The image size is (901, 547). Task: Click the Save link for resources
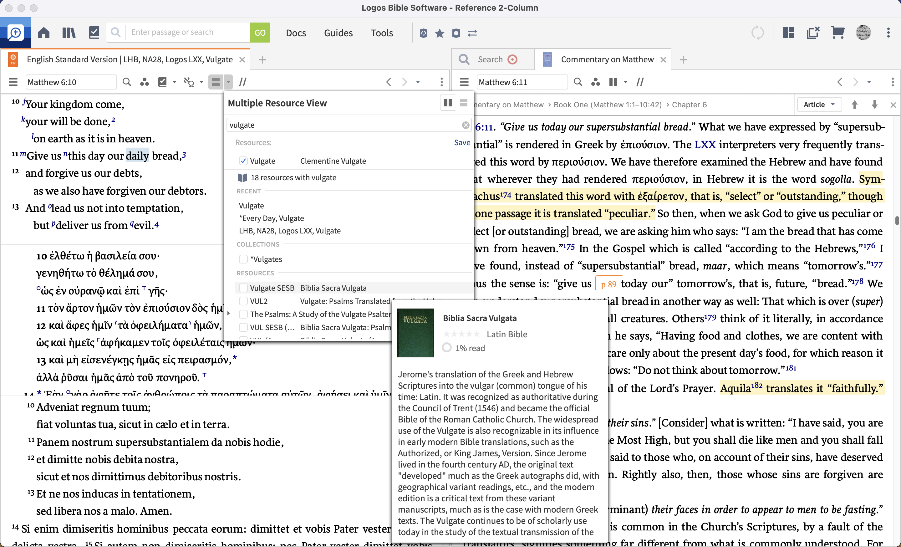point(462,143)
